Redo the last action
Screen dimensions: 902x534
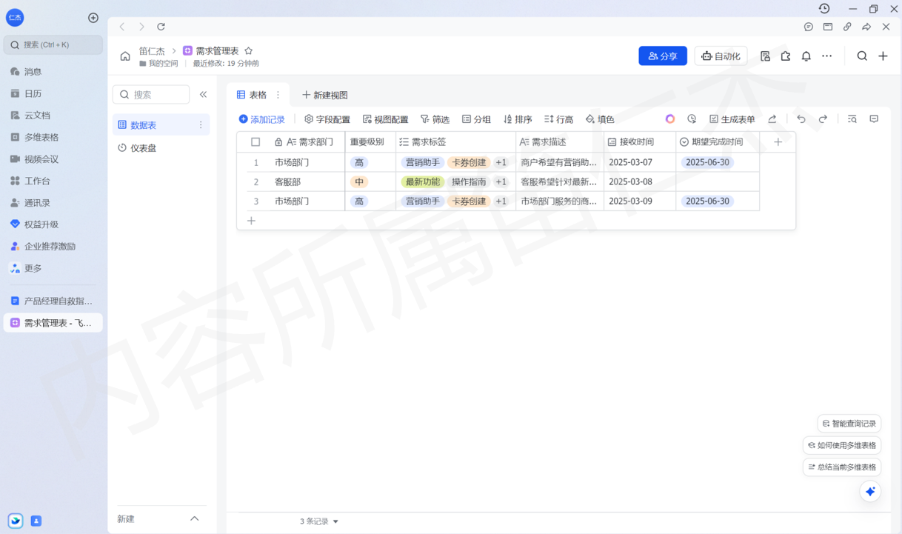tap(823, 119)
